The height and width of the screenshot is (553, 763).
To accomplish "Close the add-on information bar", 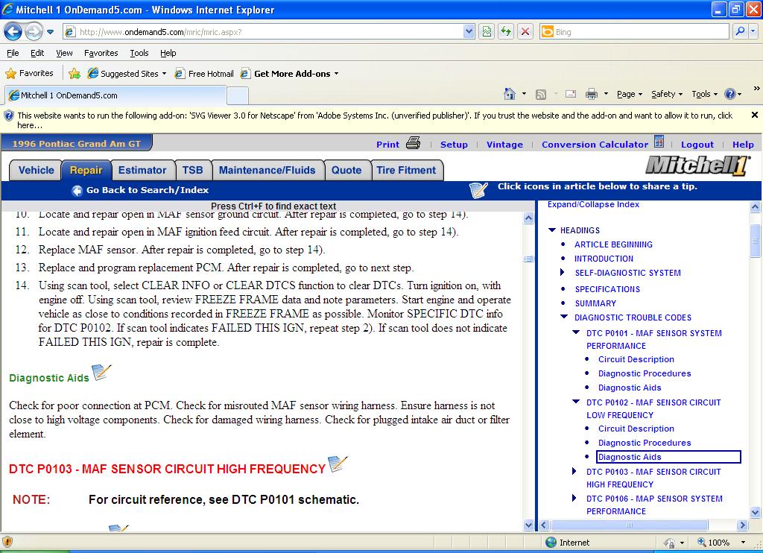I will click(x=754, y=115).
